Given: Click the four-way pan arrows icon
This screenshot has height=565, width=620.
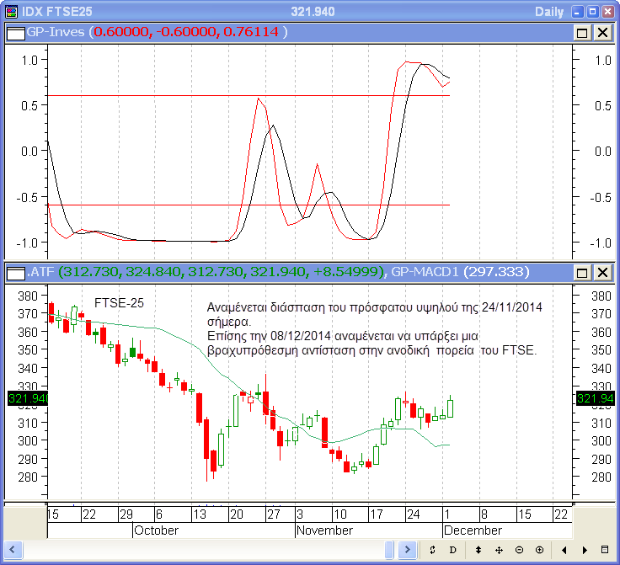Looking at the screenshot, I should 499,550.
